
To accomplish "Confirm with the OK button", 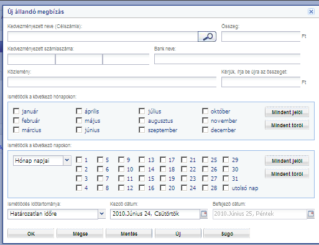I will [31, 234].
